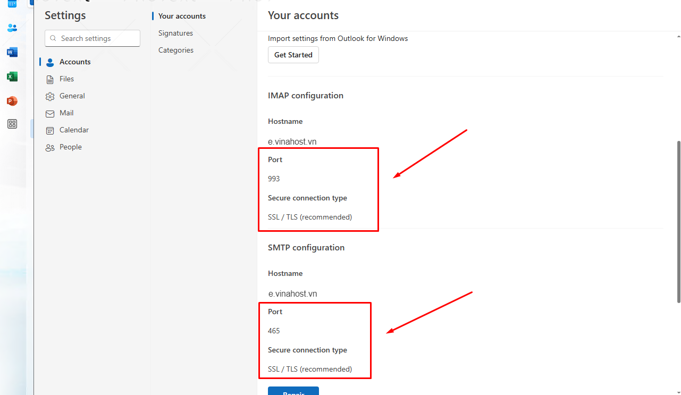This screenshot has width=681, height=395.
Task: Launch Word from the app rail
Action: pos(12,52)
